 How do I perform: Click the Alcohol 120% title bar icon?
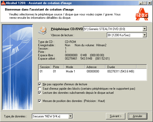3,3
